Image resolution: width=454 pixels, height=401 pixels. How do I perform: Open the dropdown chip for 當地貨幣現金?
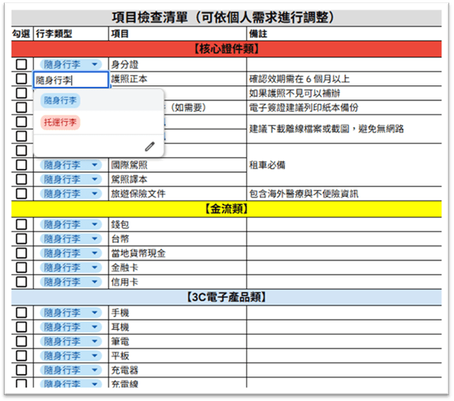point(71,253)
